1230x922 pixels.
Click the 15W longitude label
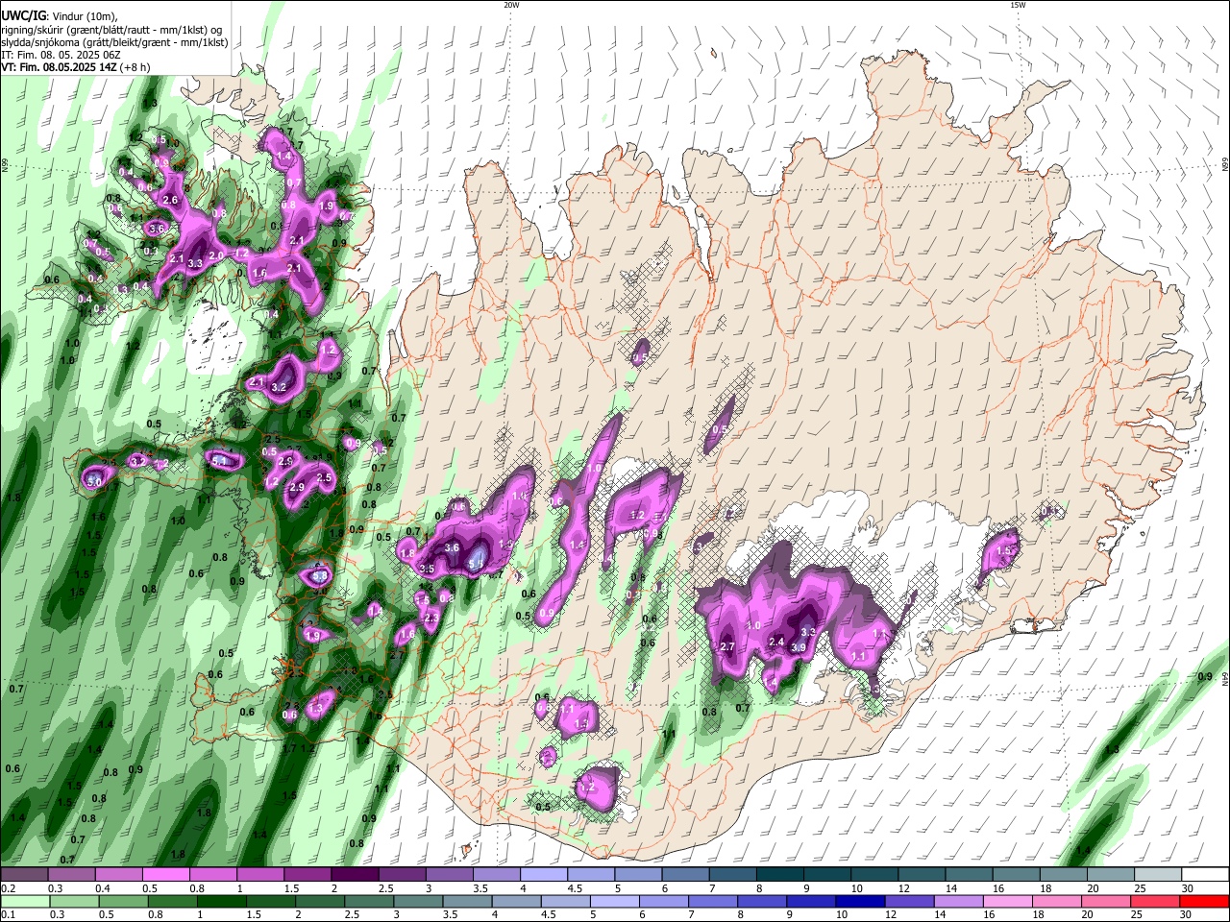pyautogui.click(x=1018, y=5)
